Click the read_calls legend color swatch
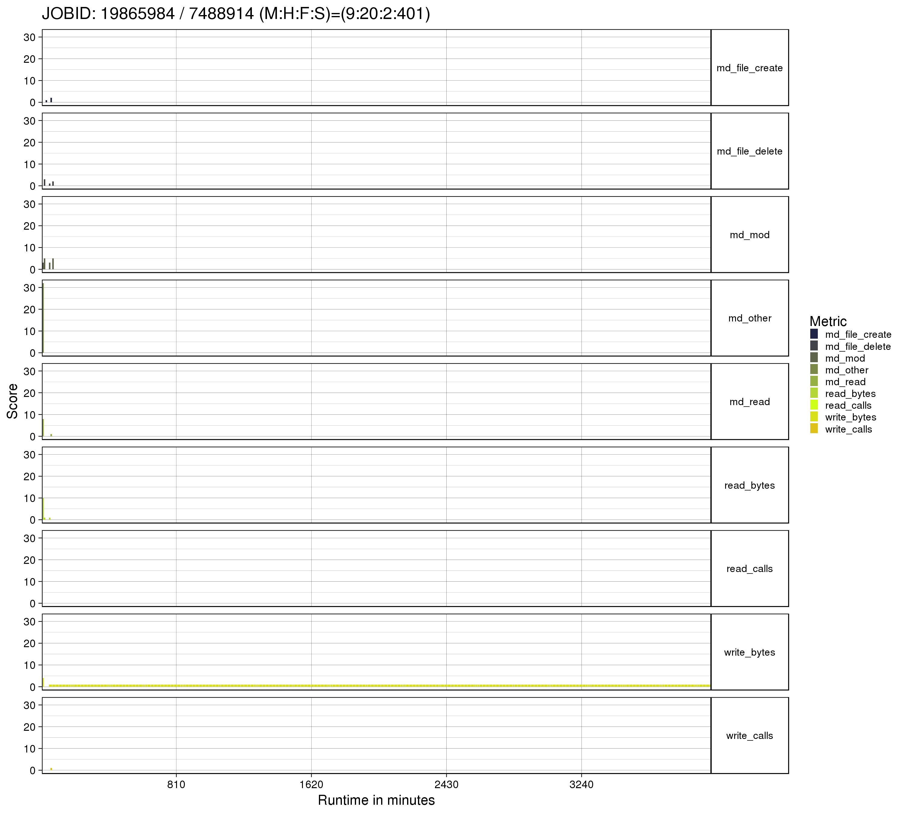The image size is (906, 815). (x=814, y=405)
